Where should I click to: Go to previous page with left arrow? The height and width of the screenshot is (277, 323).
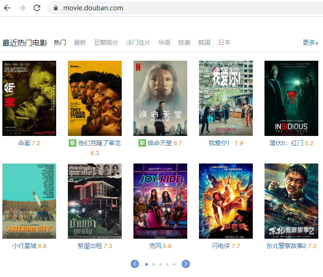click(x=135, y=264)
